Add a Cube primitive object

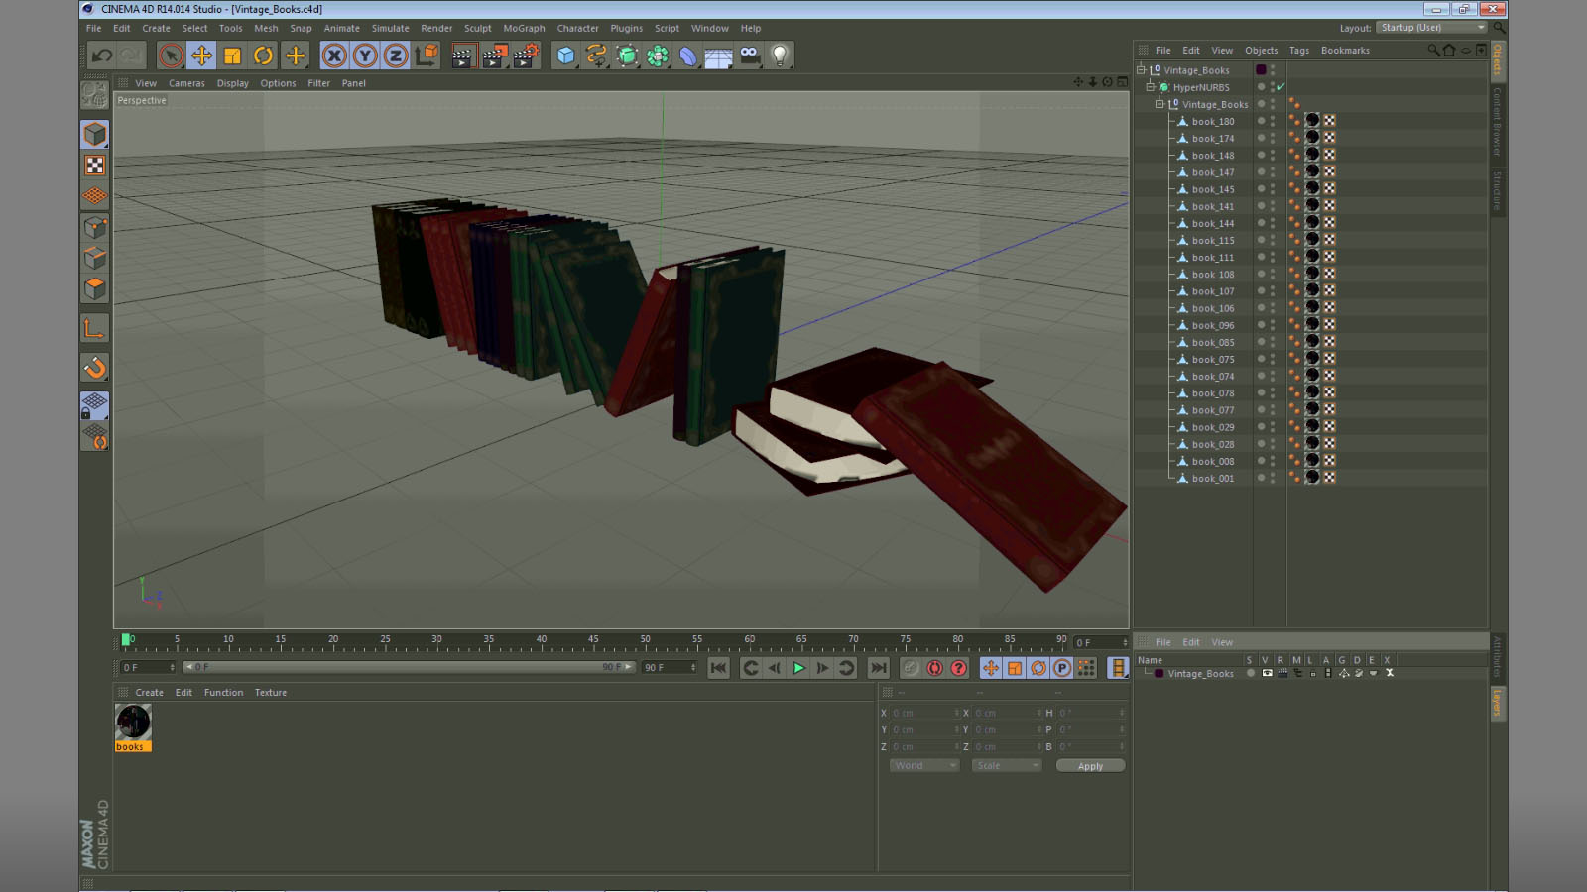[x=565, y=56]
